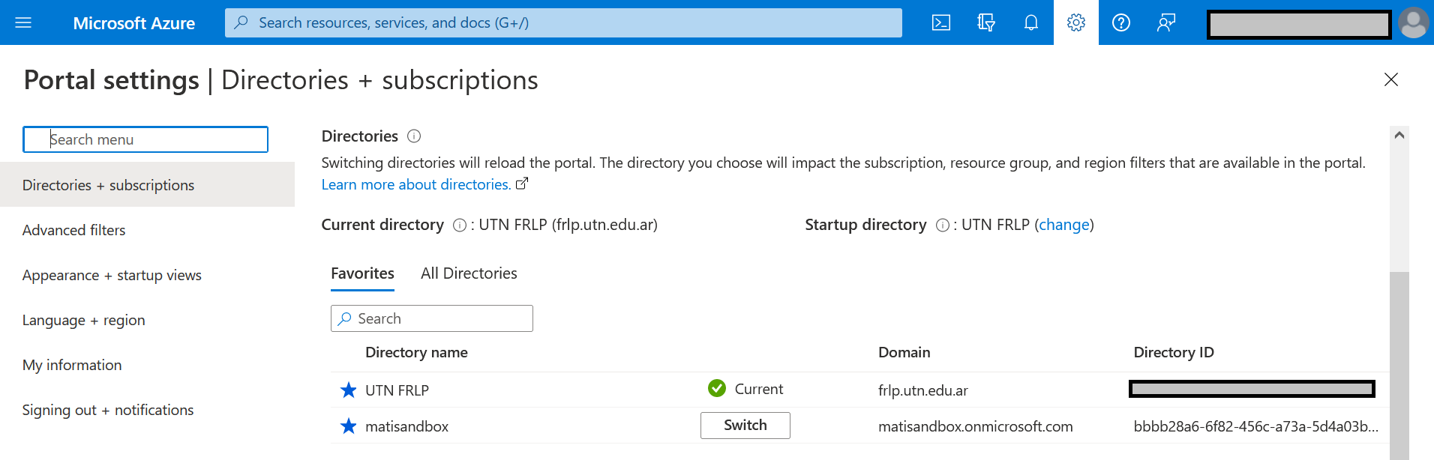This screenshot has width=1434, height=460.
Task: Click the search icon in the global search bar
Action: tap(241, 22)
